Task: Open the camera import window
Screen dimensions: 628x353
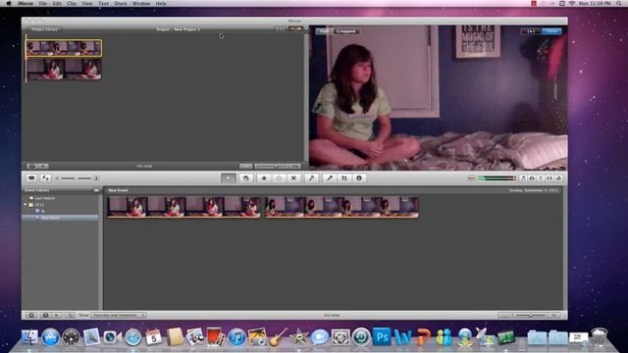Action: click(x=31, y=178)
